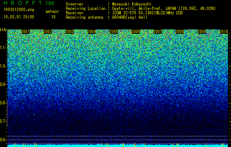Click the Receiving Location label

86,8
